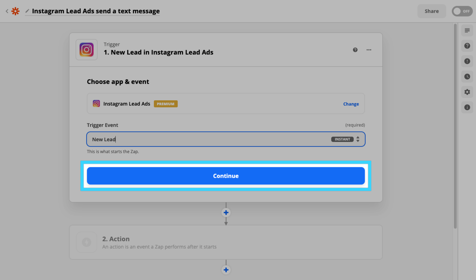Click the Instagram Lead Ads app row
476x280 pixels.
(226, 103)
